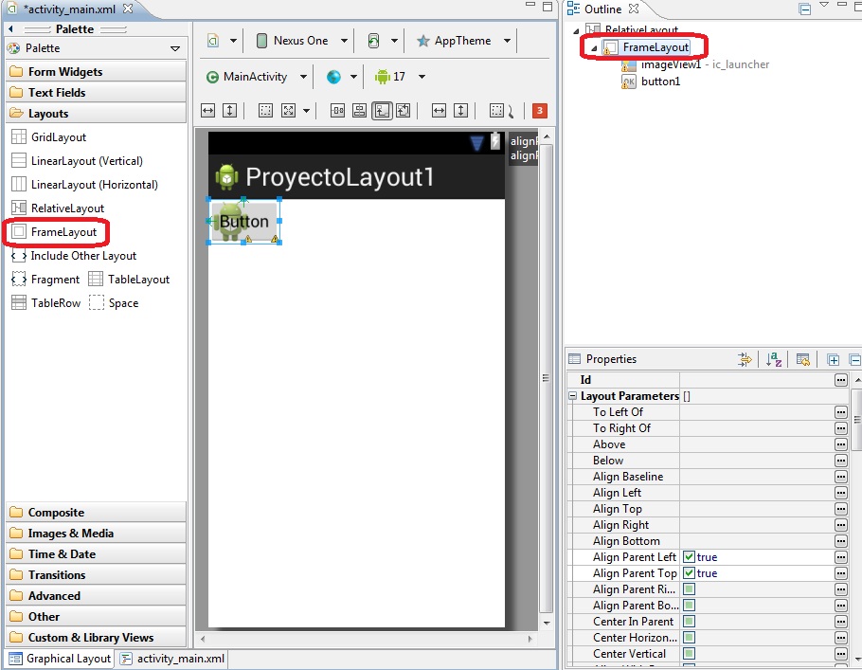The width and height of the screenshot is (862, 670).
Task: Open the red lint warnings badge
Action: pyautogui.click(x=538, y=111)
